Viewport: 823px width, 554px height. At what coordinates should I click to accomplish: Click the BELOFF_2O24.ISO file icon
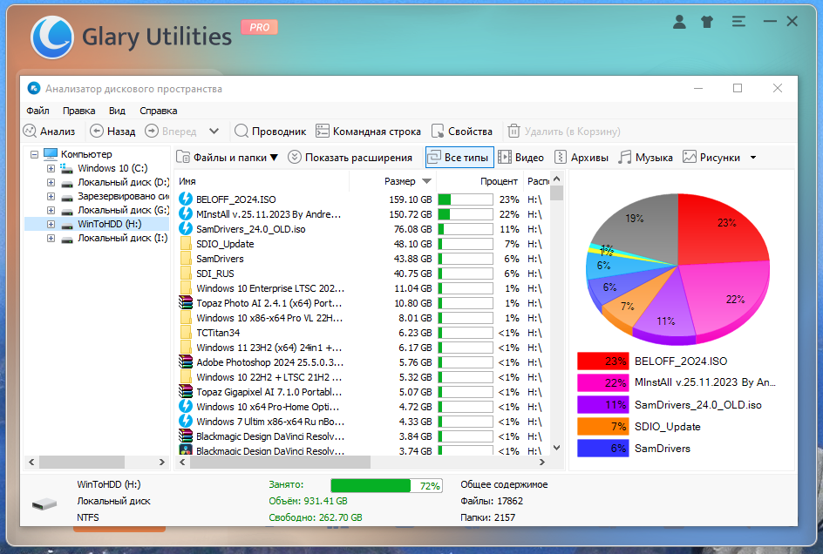186,199
